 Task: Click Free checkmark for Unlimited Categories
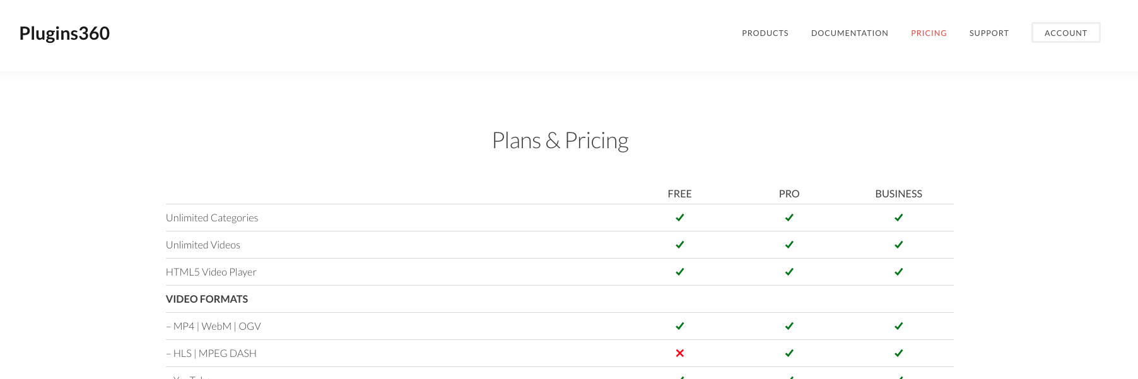coord(679,218)
